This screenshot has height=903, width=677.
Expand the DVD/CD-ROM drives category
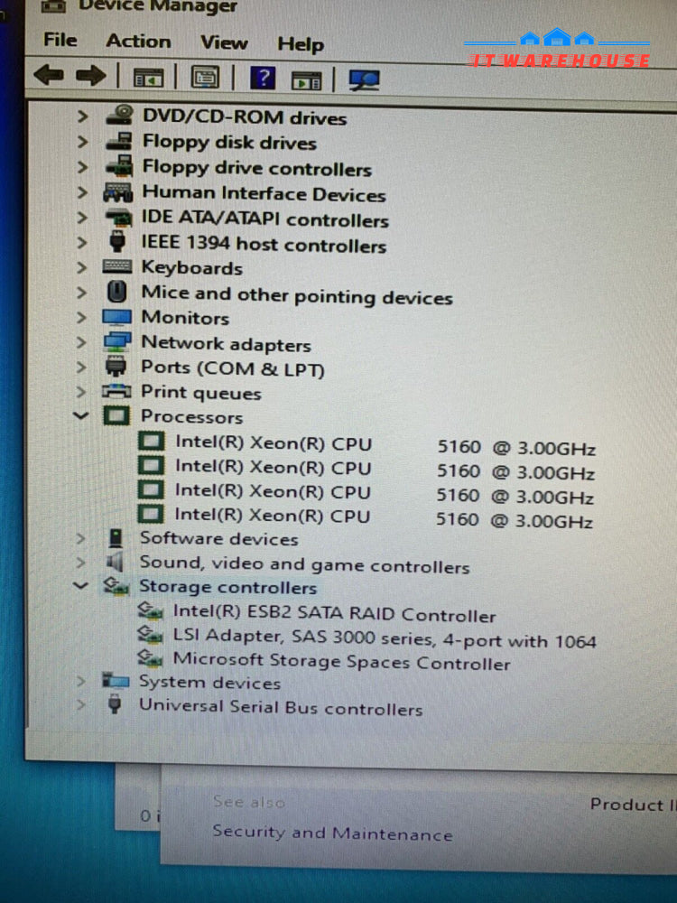coord(83,116)
